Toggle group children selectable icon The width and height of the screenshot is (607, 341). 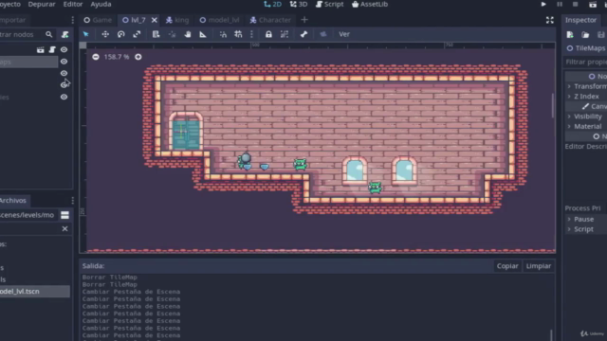click(x=285, y=34)
